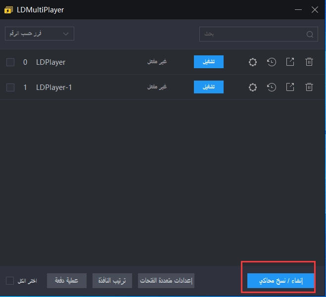Start LDPlayer-1 with its تشغيل button
Image resolution: width=326 pixels, height=297 pixels.
[209, 87]
